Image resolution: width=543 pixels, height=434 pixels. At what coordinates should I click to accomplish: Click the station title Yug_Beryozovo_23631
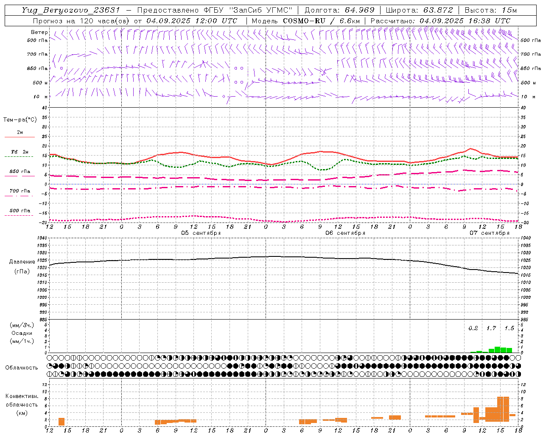coord(71,10)
